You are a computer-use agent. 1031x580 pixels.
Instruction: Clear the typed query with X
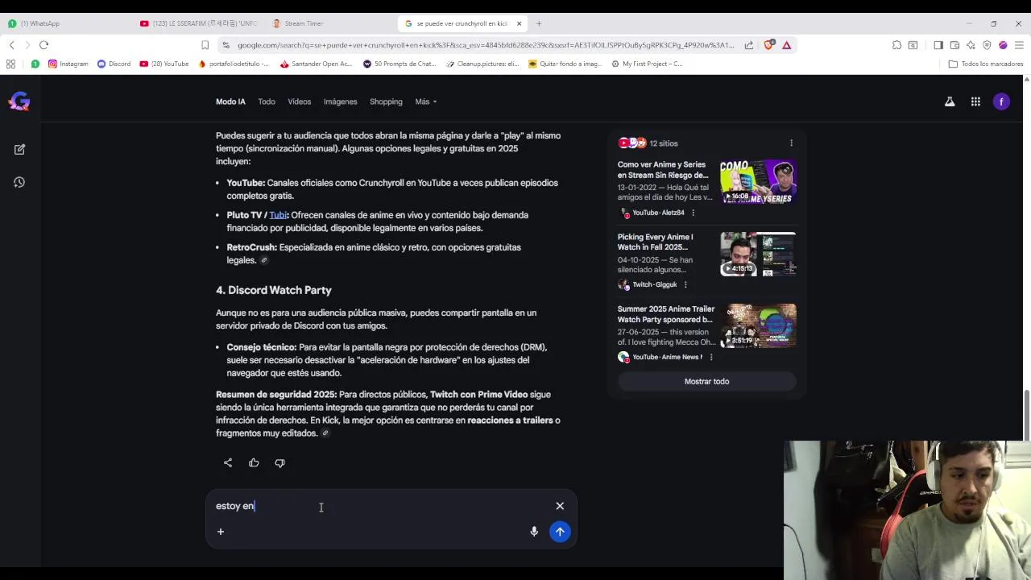[x=560, y=506]
